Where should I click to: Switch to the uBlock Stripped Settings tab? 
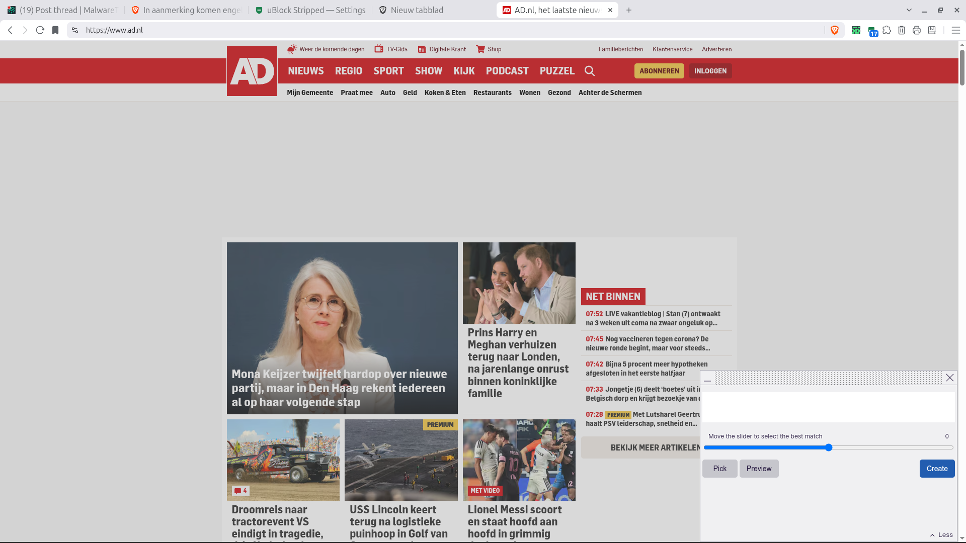coord(310,10)
